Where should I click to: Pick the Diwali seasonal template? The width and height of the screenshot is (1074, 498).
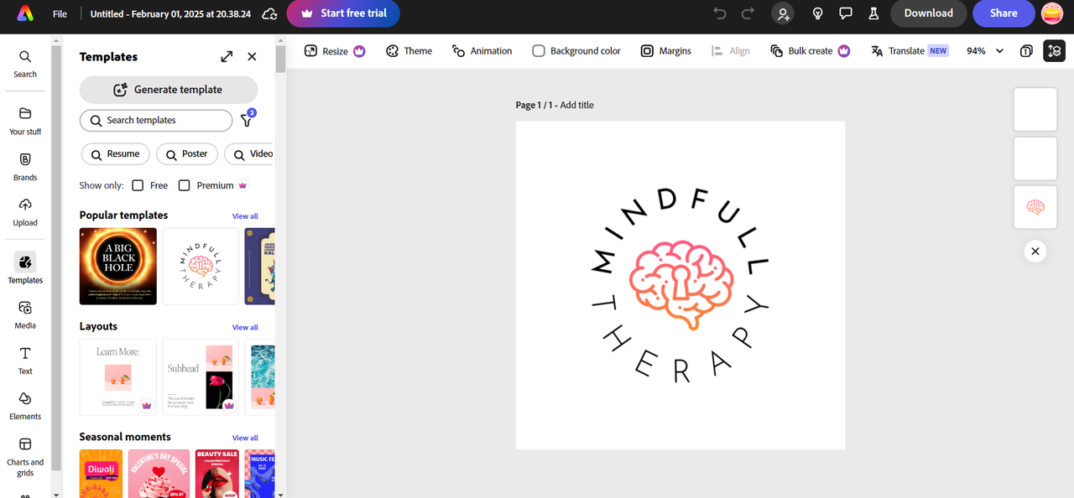click(102, 474)
